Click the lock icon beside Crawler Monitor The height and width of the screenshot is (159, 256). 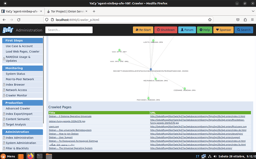4,95
